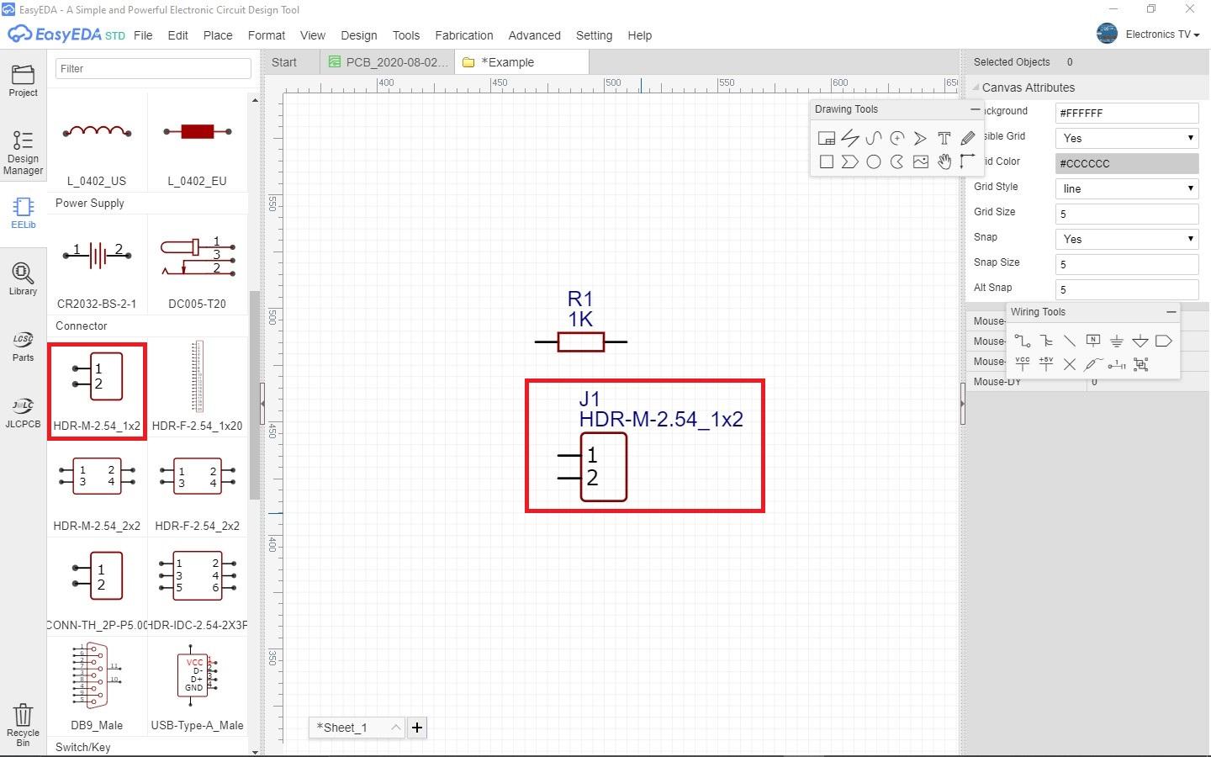Select the Voltage Probe tool

click(x=1093, y=364)
